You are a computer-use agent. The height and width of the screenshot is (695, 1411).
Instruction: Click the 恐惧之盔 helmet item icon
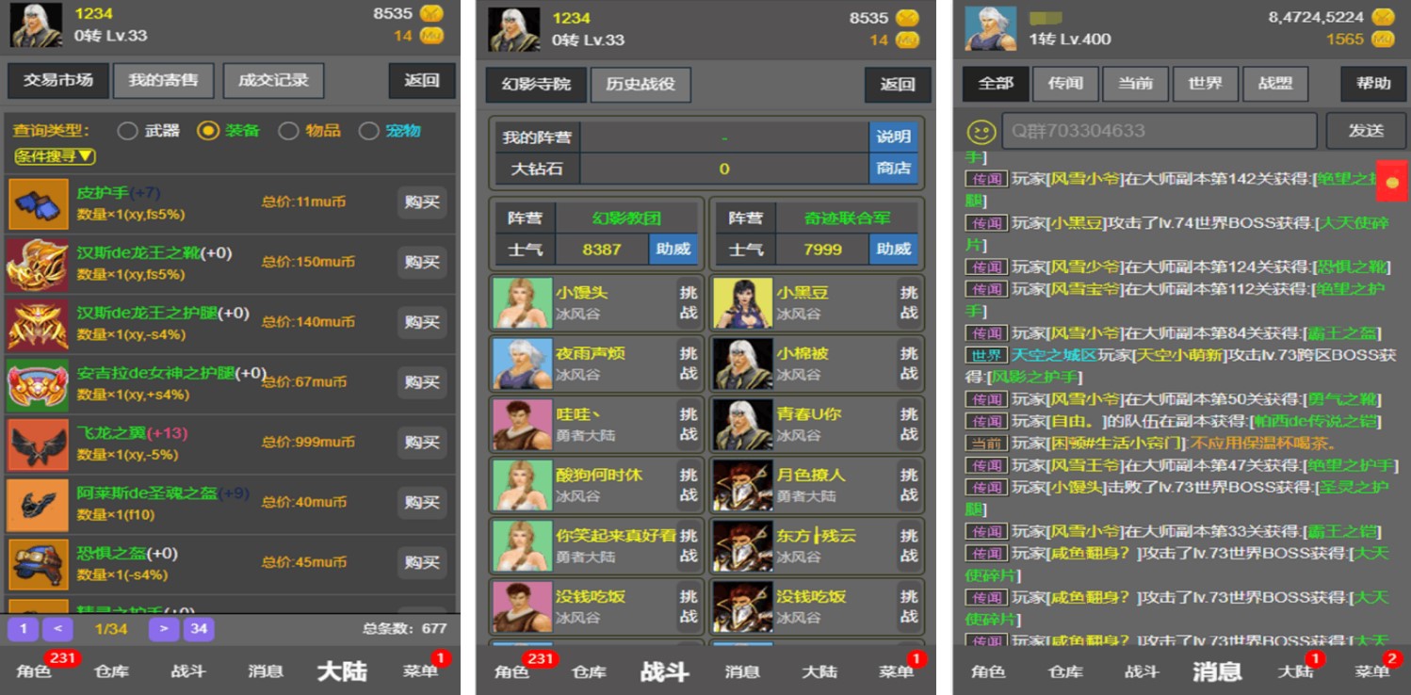[39, 564]
